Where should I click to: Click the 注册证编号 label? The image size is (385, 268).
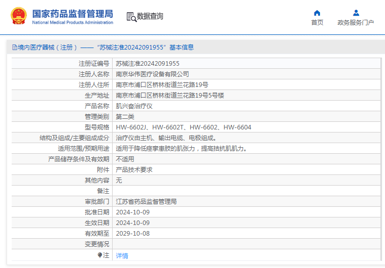[x=94, y=64]
